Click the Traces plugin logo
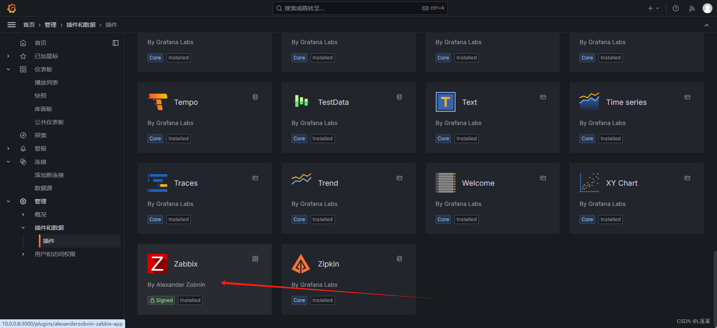Viewport: 717px width, 328px height. [157, 183]
